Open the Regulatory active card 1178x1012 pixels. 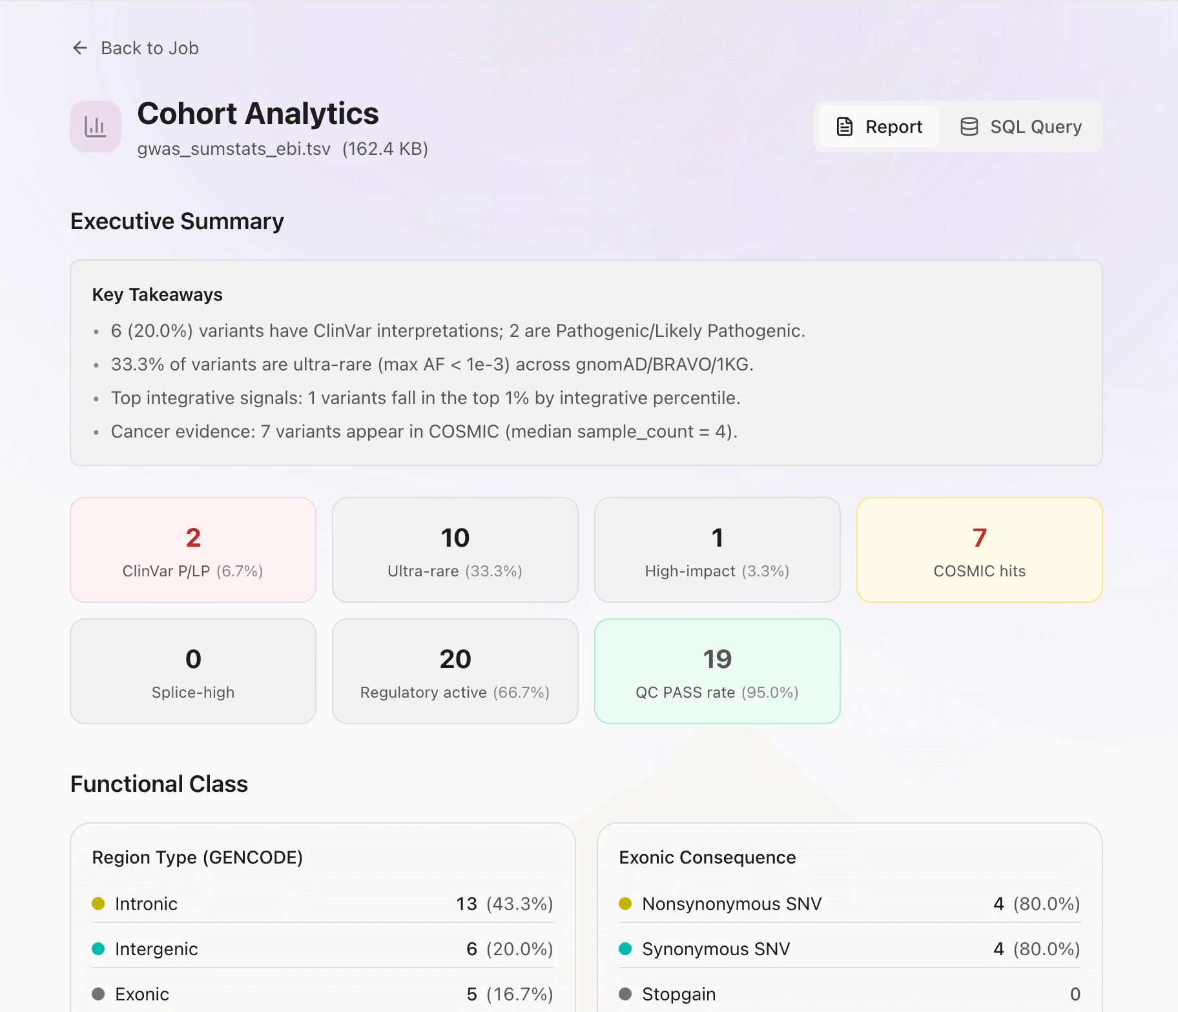pyautogui.click(x=455, y=671)
